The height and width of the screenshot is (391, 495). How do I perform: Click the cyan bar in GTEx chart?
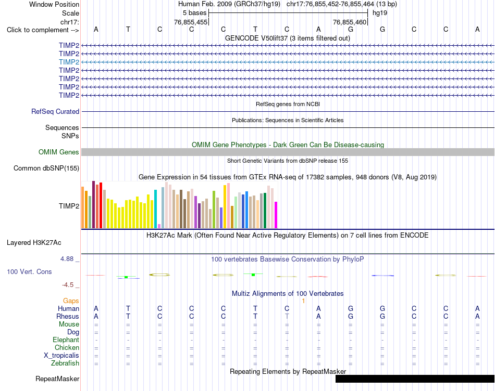pos(155,209)
